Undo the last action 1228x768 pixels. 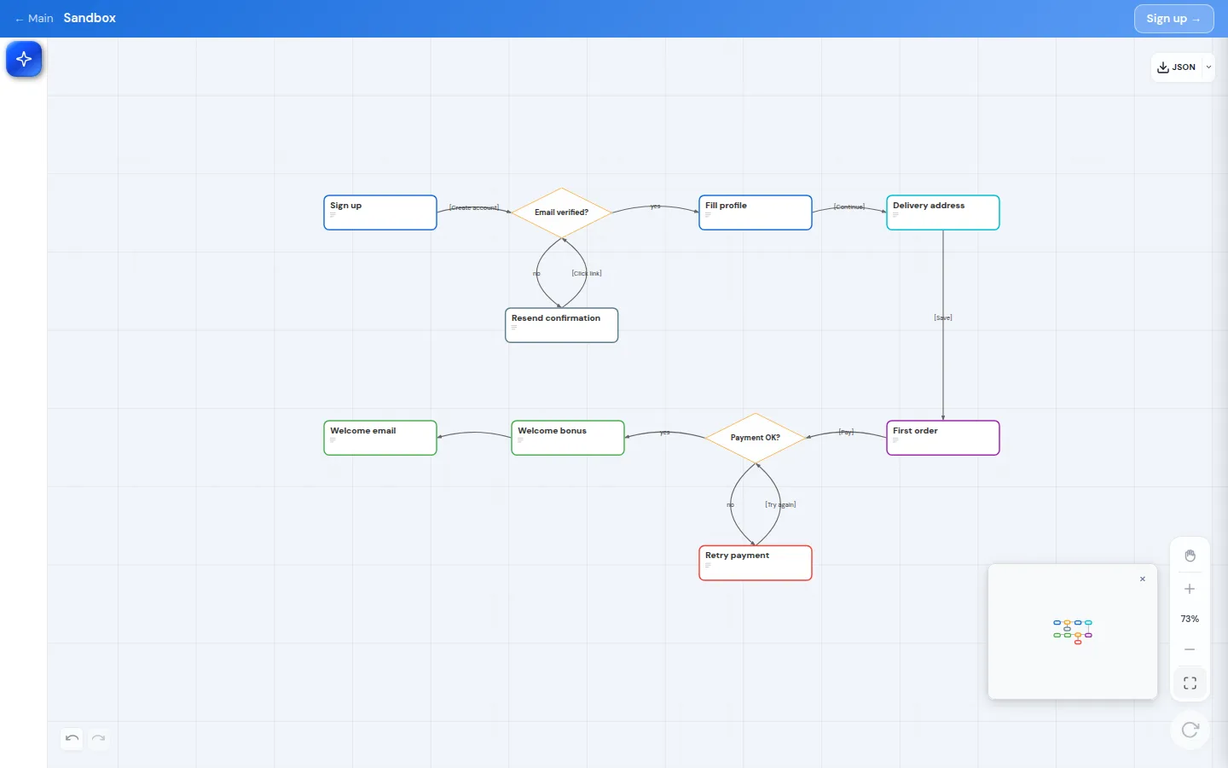72,738
